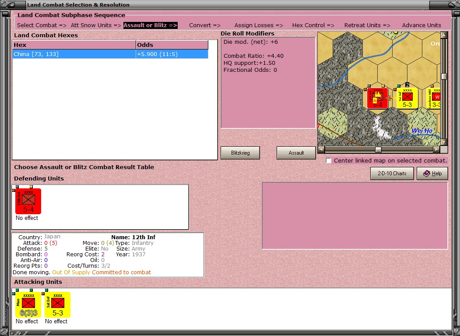
Task: Click the Name: 12th Inf text
Action: [x=133, y=237]
